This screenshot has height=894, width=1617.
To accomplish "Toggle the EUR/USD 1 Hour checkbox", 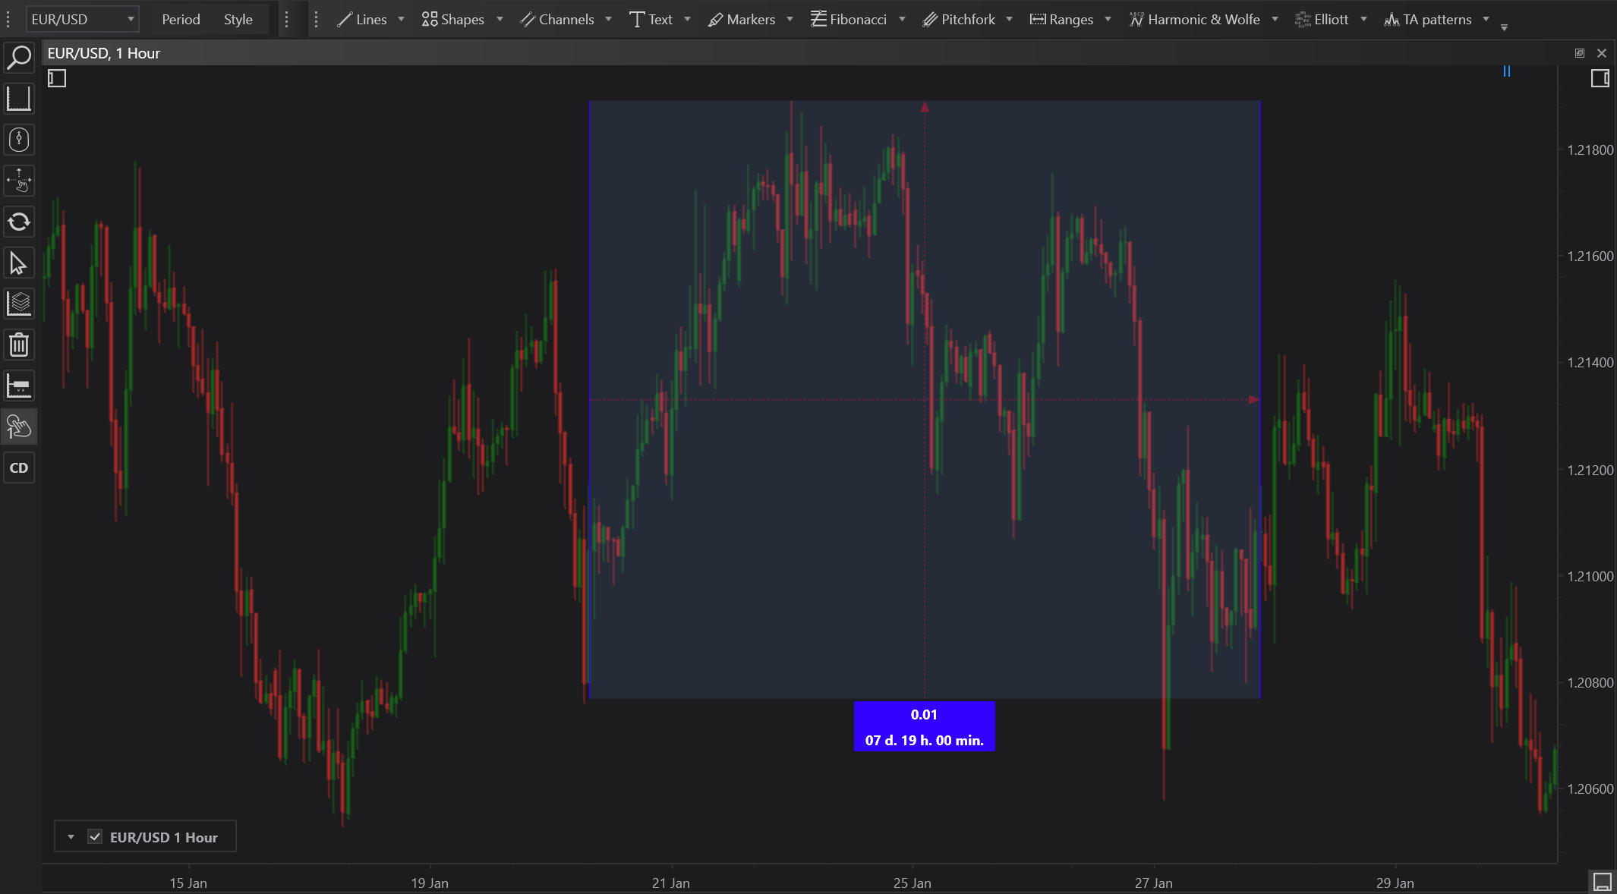I will click(95, 837).
